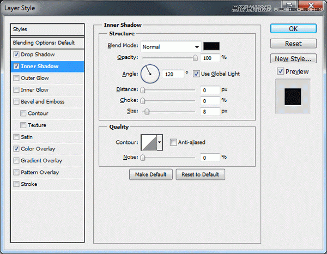Select the Styles list header
The width and height of the screenshot is (327, 254).
pyautogui.click(x=48, y=29)
